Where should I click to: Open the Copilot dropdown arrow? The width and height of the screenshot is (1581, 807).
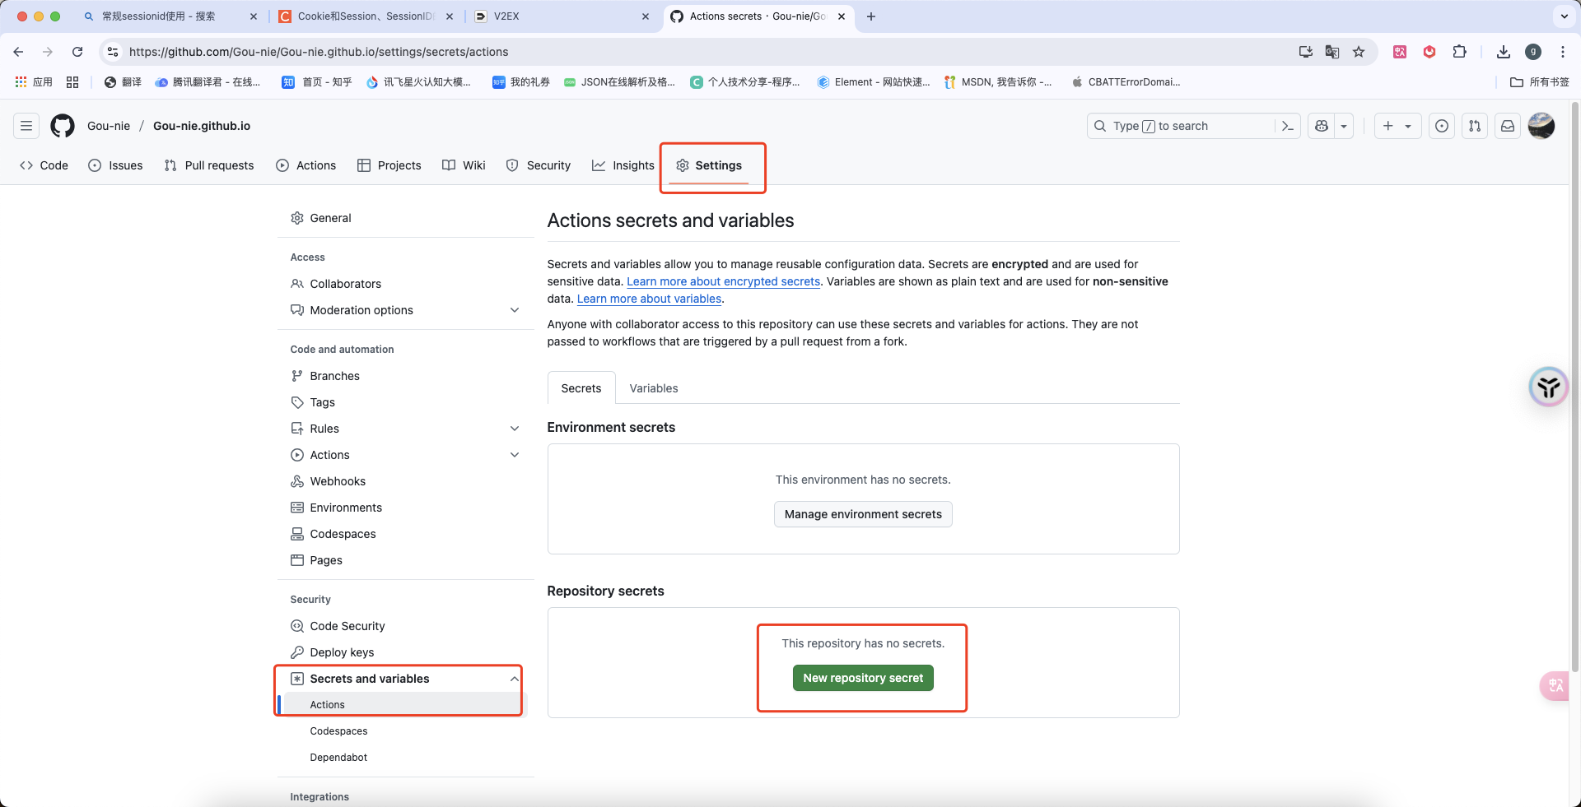pos(1344,126)
